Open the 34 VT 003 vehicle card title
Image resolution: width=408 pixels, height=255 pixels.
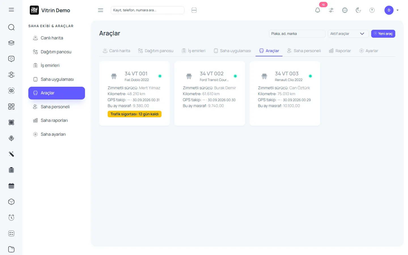pos(287,74)
